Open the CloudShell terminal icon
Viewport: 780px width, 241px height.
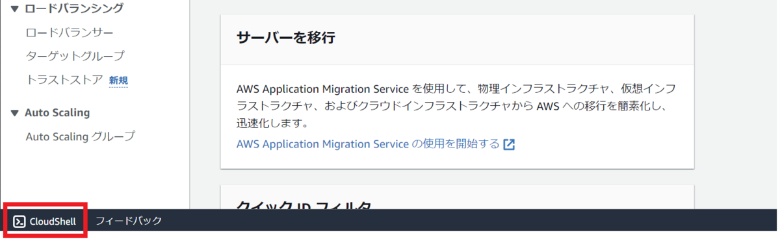pyautogui.click(x=19, y=222)
